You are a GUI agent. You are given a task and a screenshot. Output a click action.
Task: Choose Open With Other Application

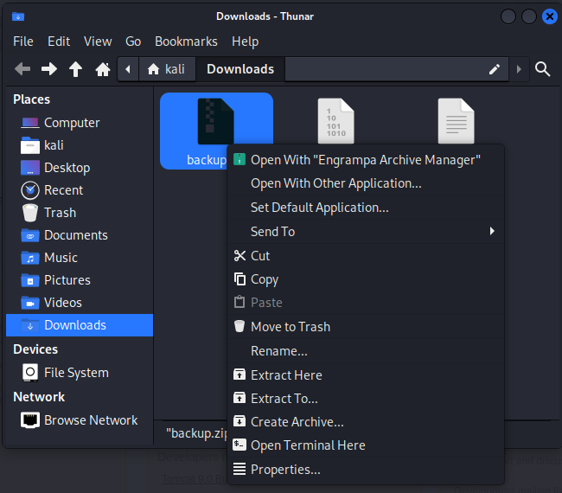366,183
